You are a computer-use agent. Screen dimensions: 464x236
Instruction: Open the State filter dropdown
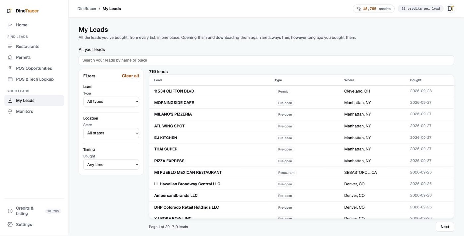coord(111,133)
